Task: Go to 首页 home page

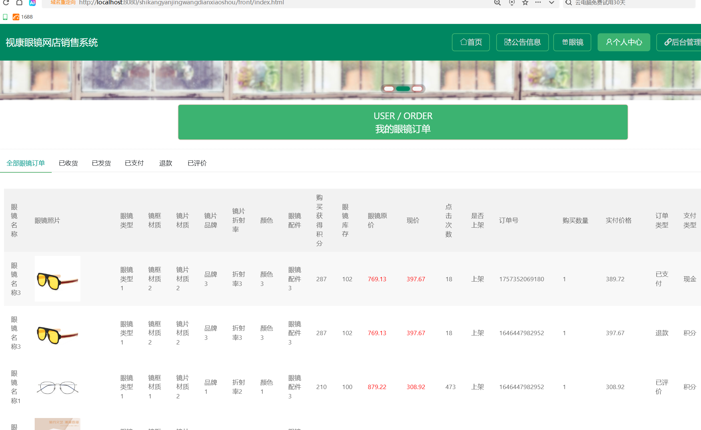Action: click(471, 42)
